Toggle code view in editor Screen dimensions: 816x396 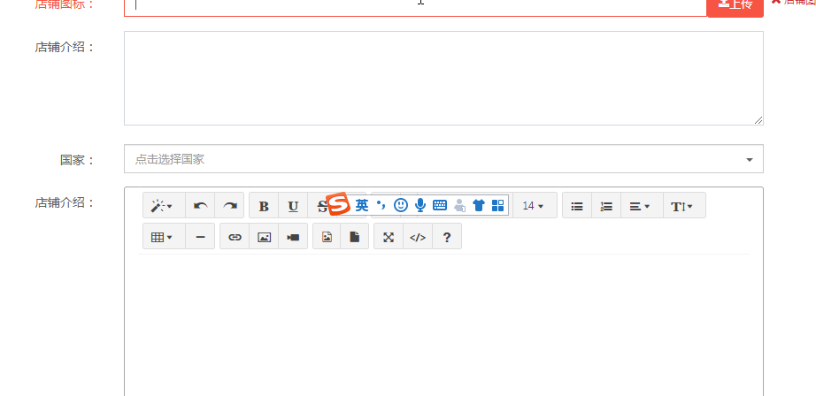click(x=418, y=237)
